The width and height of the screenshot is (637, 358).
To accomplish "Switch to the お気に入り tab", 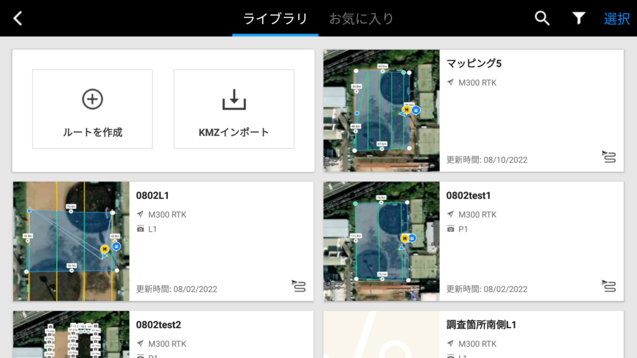I will click(361, 19).
